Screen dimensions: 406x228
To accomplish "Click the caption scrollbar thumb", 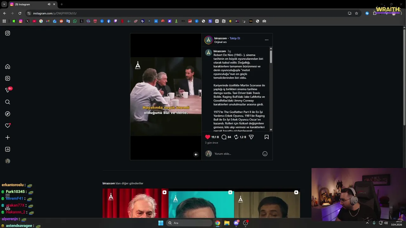I will [x=271, y=56].
